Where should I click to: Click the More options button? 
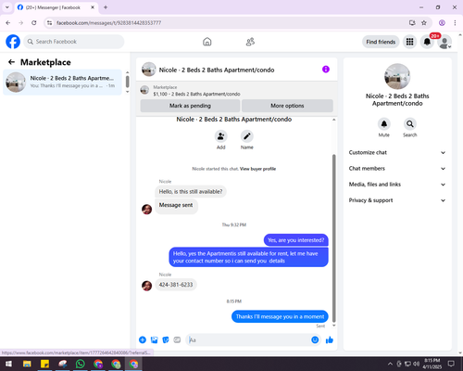[x=287, y=106]
